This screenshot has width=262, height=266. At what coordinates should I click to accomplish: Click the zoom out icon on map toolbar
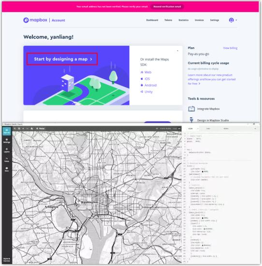click(x=27, y=128)
